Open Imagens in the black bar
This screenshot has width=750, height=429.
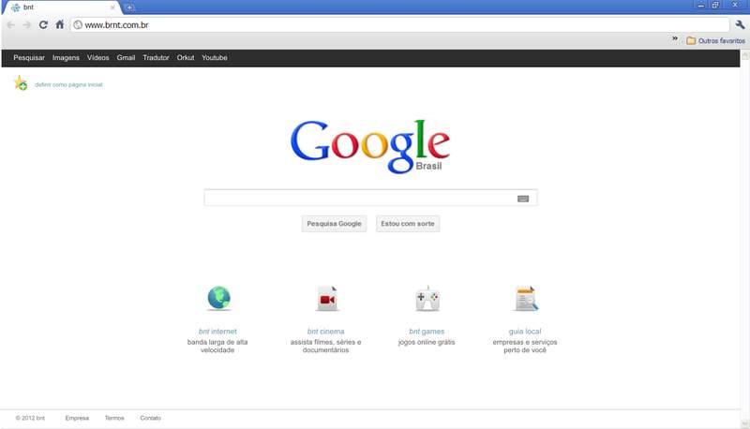point(66,58)
